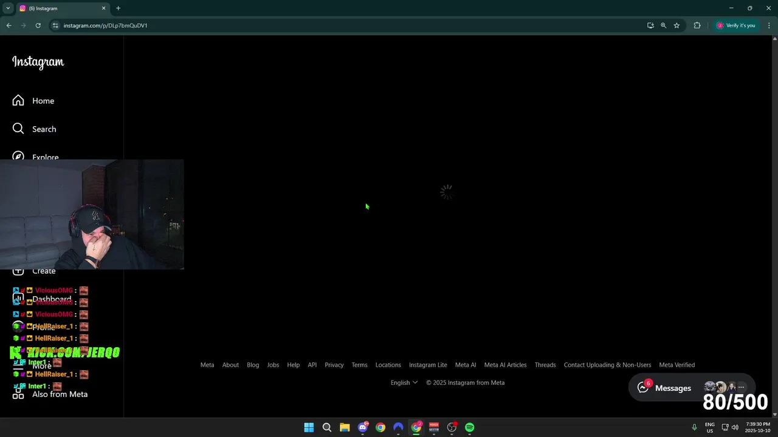
Task: Open the English language dropdown
Action: [404, 382]
